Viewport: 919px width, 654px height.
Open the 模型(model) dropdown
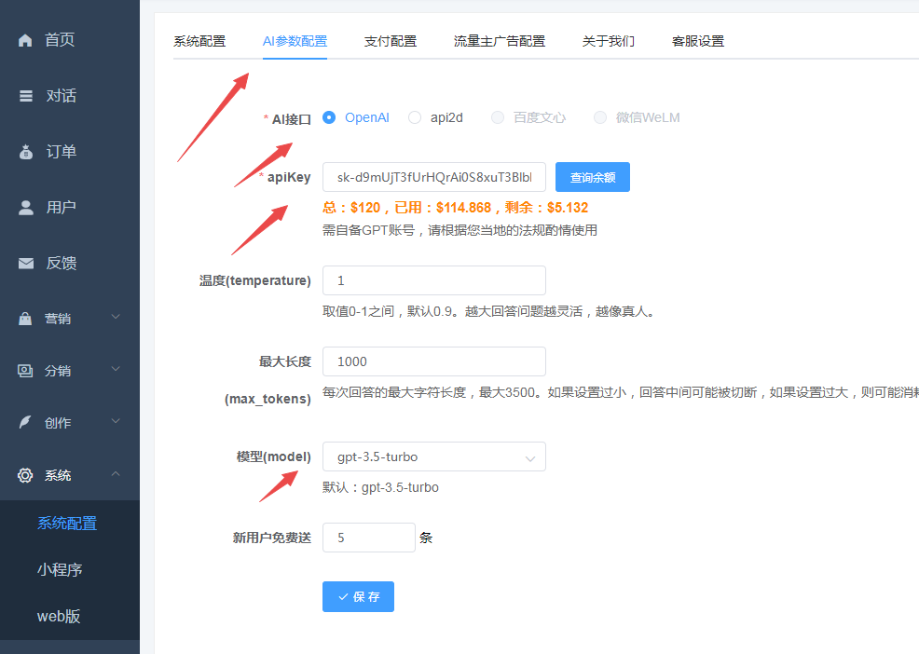[433, 456]
